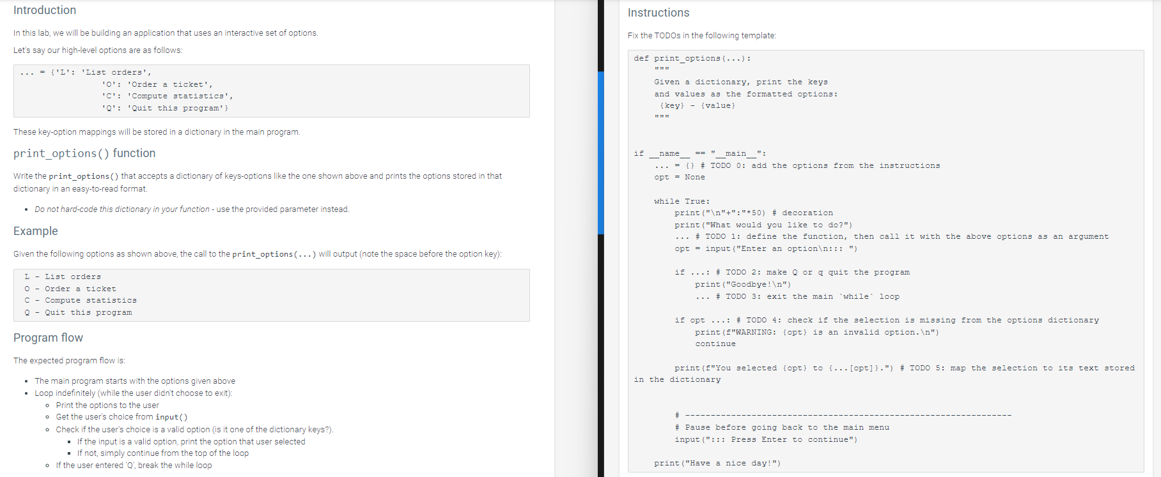This screenshot has width=1161, height=477.
Task: Click the TODO 4 comment line
Action: click(887, 320)
